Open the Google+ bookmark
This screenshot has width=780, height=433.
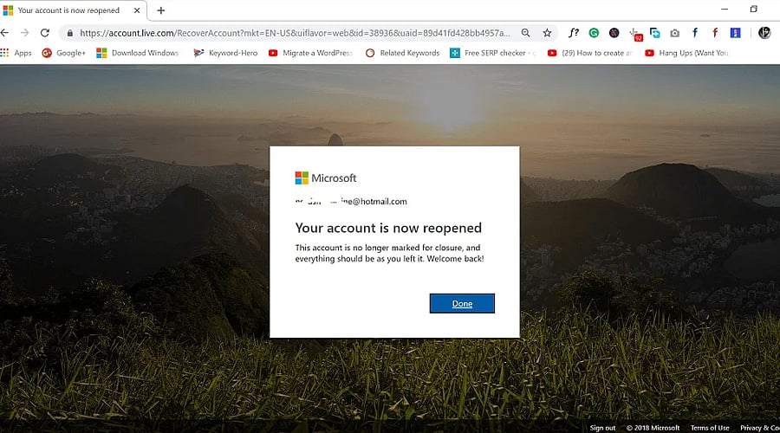click(x=63, y=53)
